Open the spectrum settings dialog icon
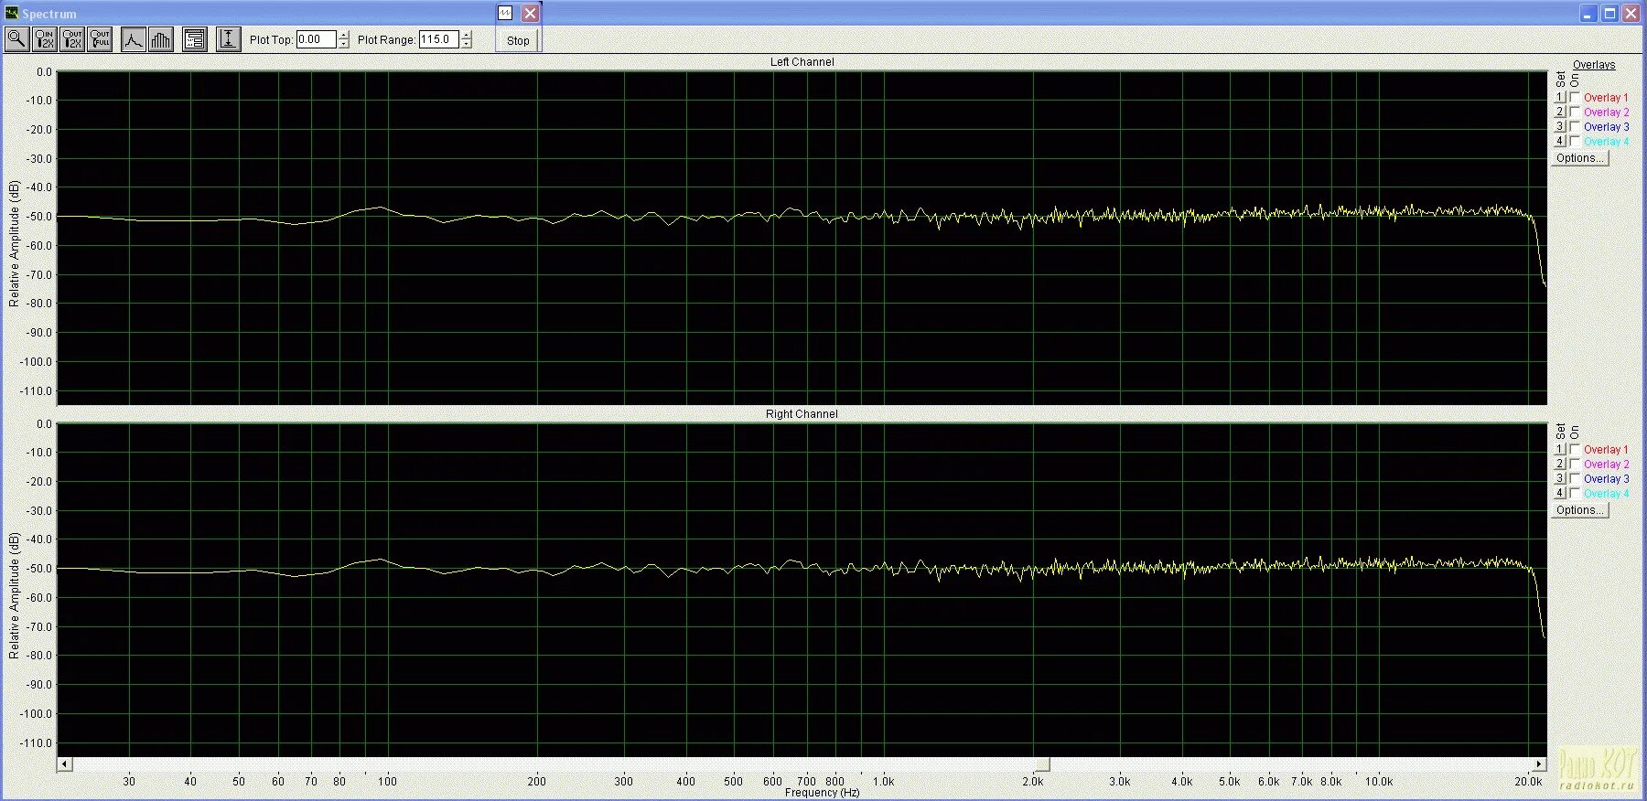This screenshot has width=1647, height=801. (195, 39)
